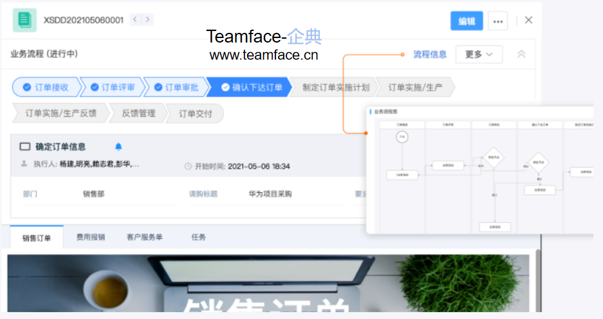Select the 订单审批 process stage
603x319 pixels.
point(177,87)
